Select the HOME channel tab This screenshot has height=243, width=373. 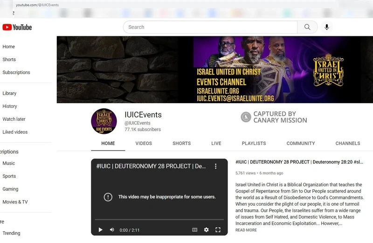point(108,143)
